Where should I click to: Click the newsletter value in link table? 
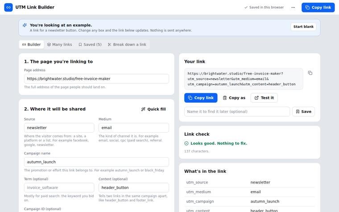260,183
